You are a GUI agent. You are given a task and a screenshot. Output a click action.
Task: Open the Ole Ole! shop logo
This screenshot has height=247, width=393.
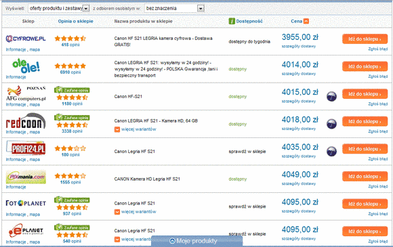click(x=26, y=66)
